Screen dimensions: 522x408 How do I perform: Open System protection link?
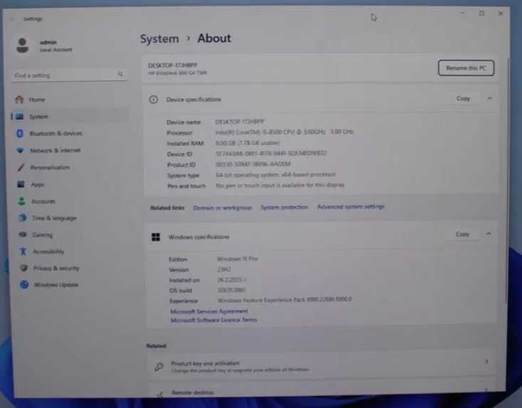point(284,207)
